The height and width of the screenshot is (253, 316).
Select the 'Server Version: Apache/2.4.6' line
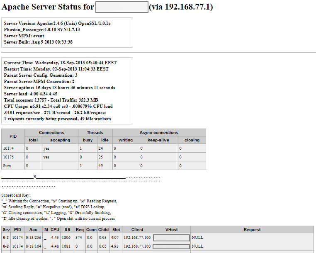(x=57, y=23)
